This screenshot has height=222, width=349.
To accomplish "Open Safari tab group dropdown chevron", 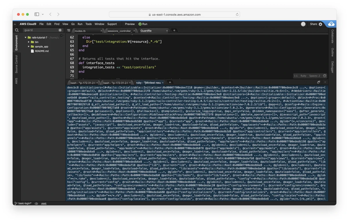I will click(x=43, y=14).
